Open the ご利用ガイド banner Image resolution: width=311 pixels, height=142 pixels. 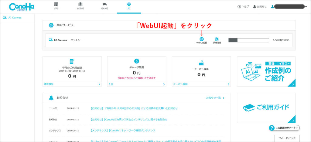coord(266,108)
